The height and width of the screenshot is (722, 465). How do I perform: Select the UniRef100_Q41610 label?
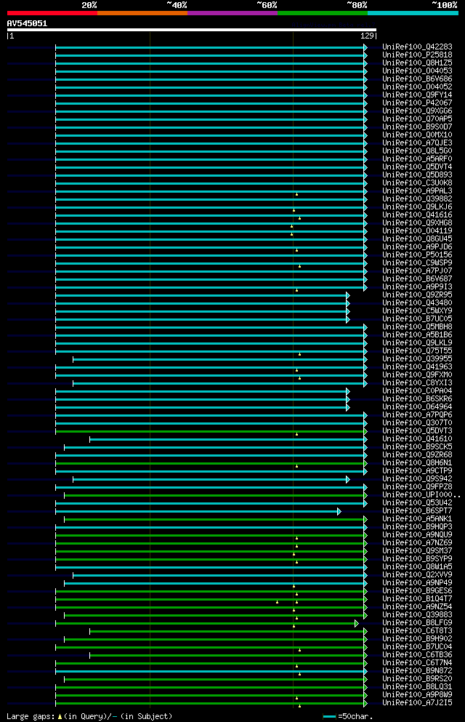point(417,439)
